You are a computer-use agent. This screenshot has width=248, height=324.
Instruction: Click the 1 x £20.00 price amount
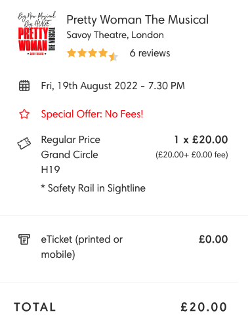[x=201, y=140]
